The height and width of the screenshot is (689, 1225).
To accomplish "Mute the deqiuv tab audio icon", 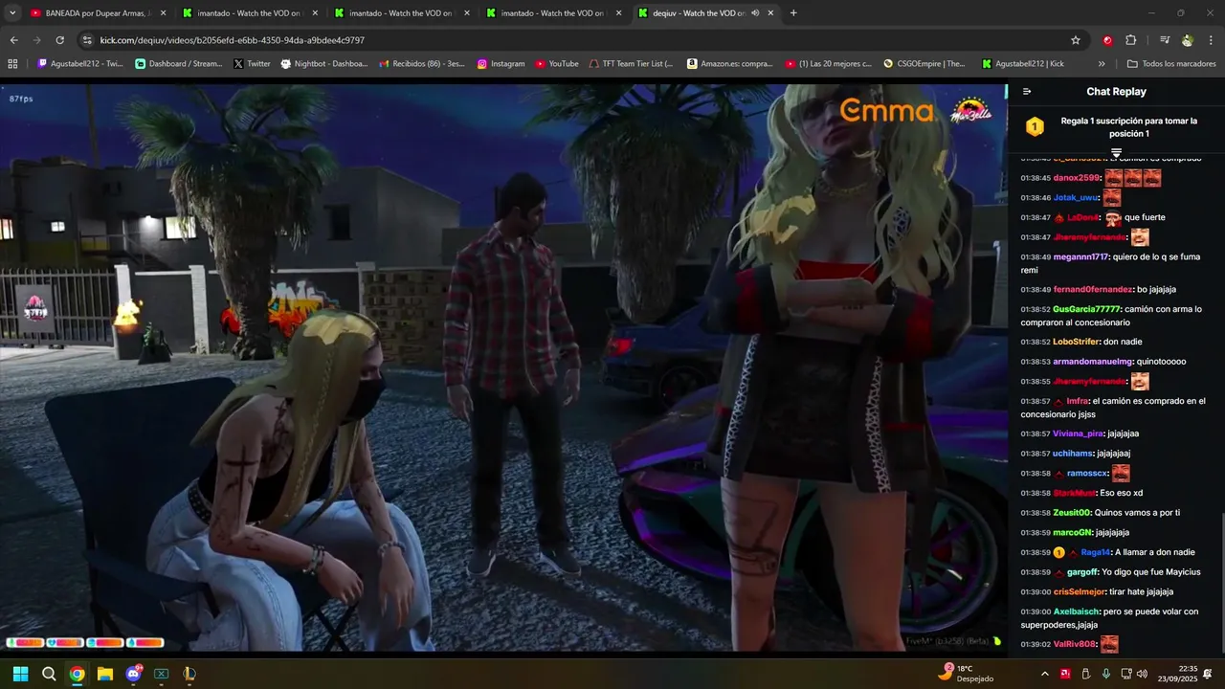I will [755, 13].
